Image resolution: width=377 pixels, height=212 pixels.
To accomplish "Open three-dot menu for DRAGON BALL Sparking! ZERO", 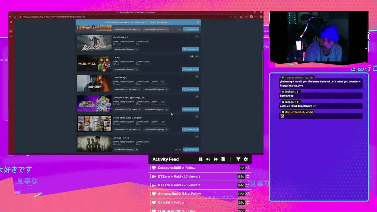I will 197,97.
